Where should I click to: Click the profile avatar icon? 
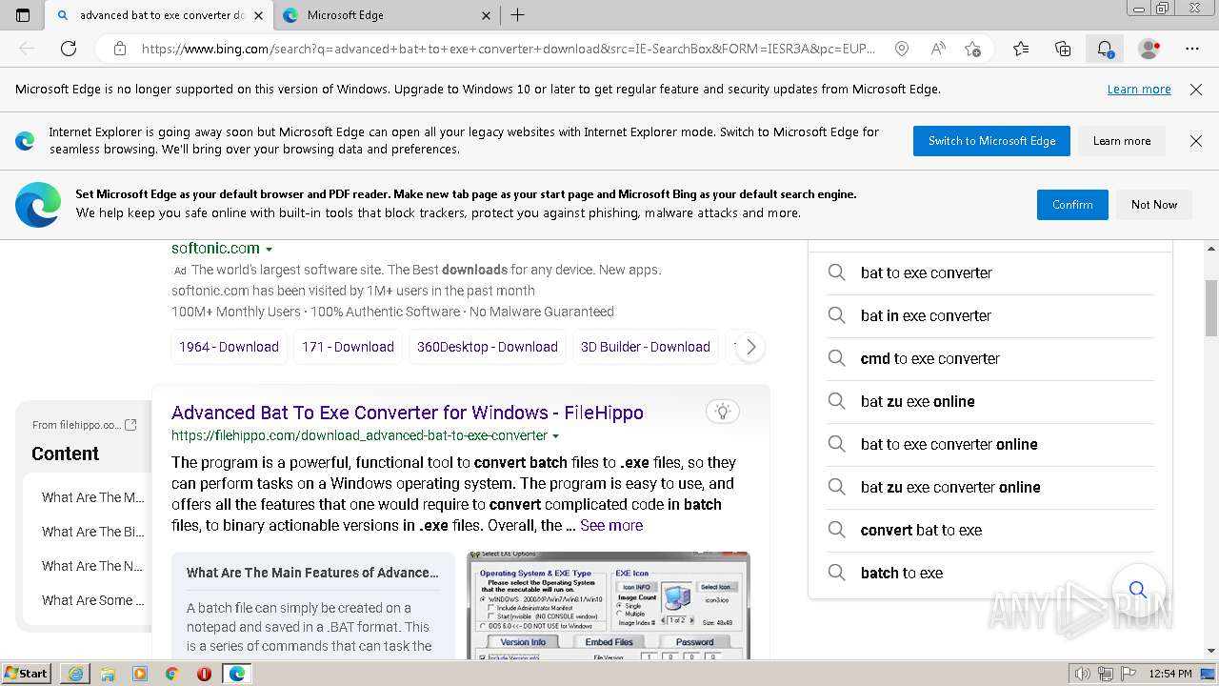coord(1149,49)
